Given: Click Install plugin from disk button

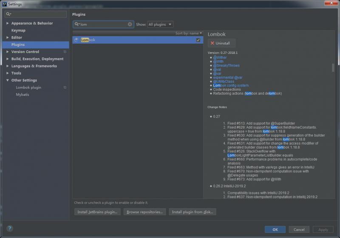Looking at the screenshot, I should pyautogui.click(x=193, y=212).
